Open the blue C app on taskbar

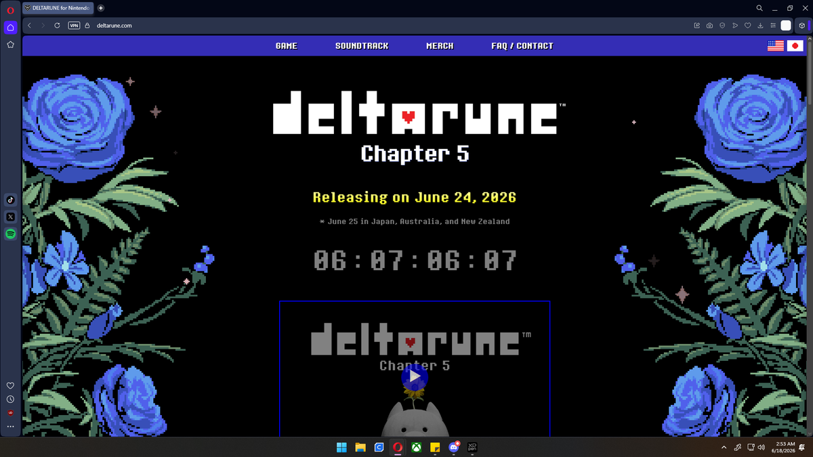(x=379, y=447)
